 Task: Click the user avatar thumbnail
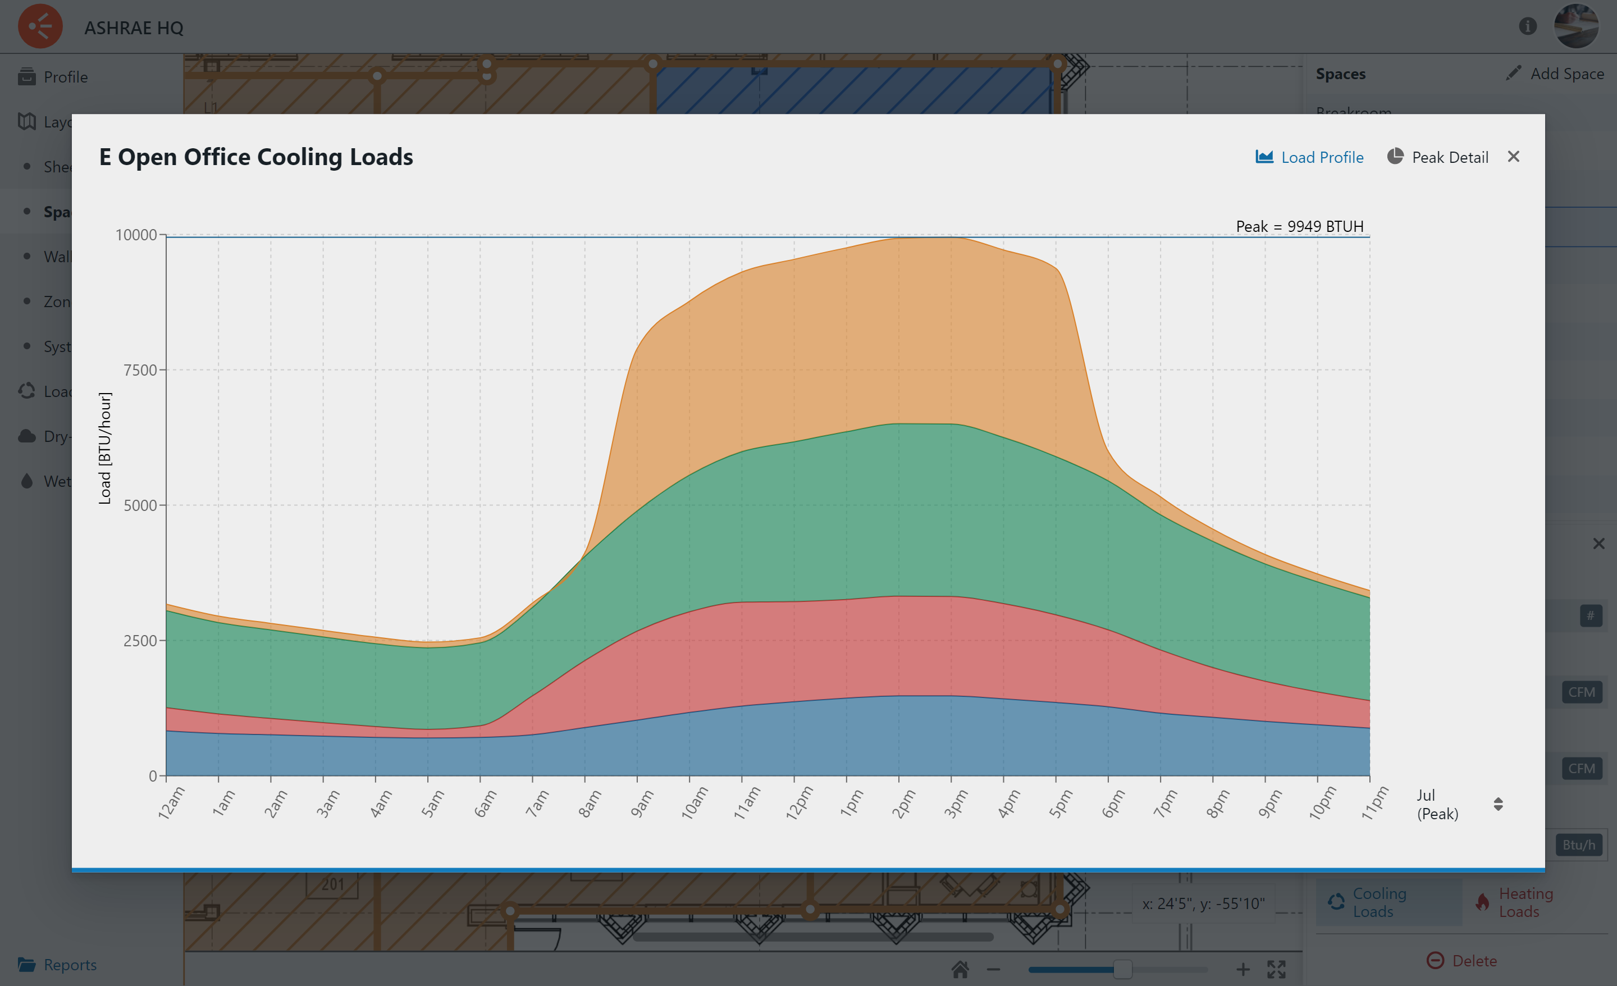pos(1575,26)
